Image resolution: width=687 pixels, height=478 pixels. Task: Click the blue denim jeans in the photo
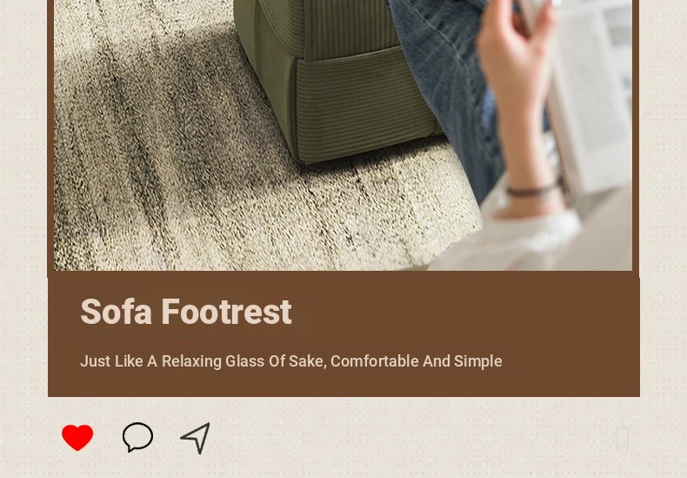coord(451,88)
